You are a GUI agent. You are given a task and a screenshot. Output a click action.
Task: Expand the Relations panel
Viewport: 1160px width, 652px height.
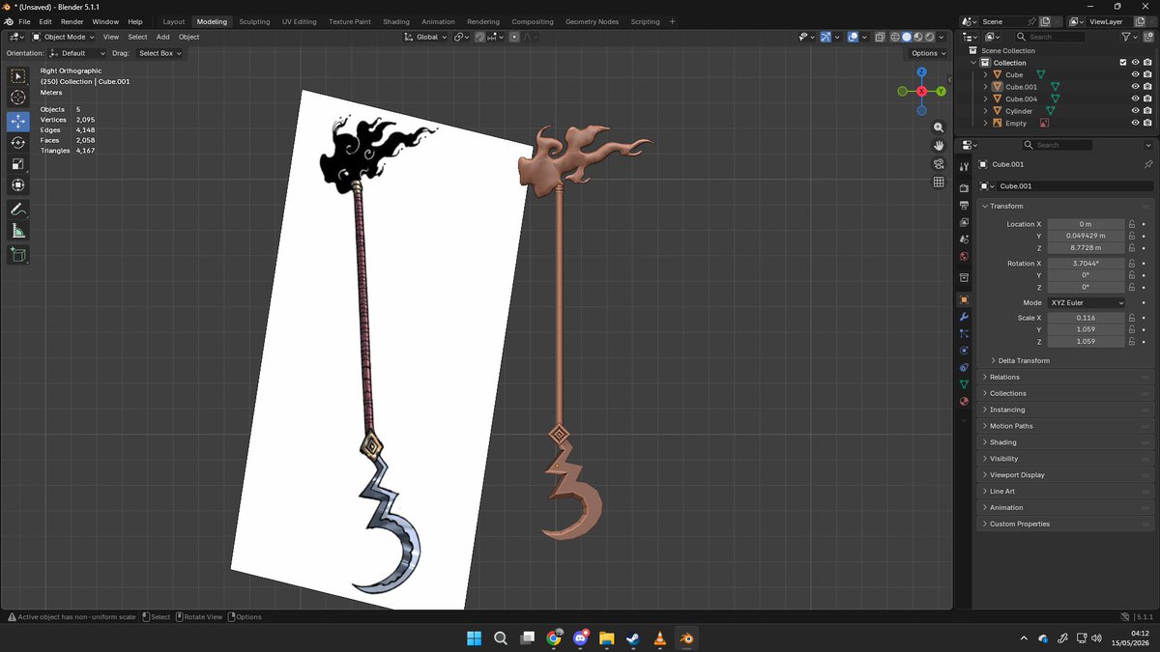pyautogui.click(x=1066, y=377)
